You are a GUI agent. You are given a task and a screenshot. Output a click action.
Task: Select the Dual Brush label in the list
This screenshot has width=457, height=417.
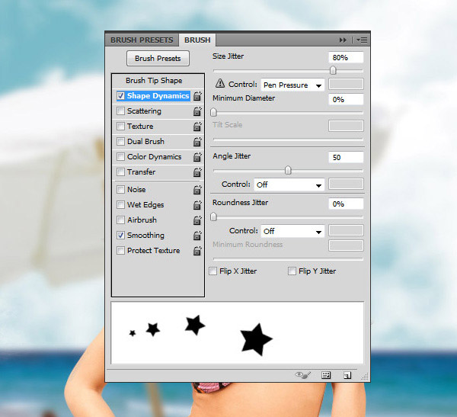(x=145, y=142)
